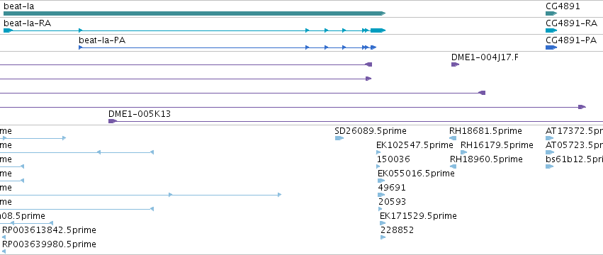Screen dimensions: 603x255
Task: Select the CG4891-RA transcript arrow
Action: [x=551, y=30]
